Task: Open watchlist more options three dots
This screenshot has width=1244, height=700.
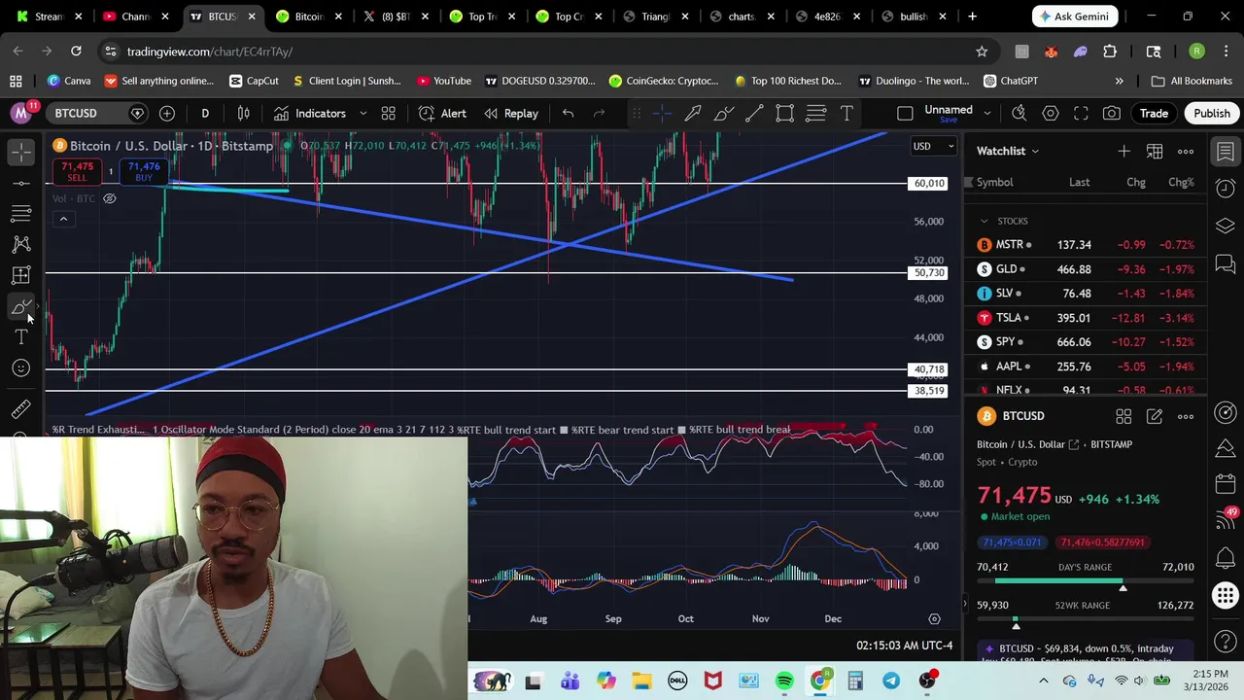Action: point(1186,151)
